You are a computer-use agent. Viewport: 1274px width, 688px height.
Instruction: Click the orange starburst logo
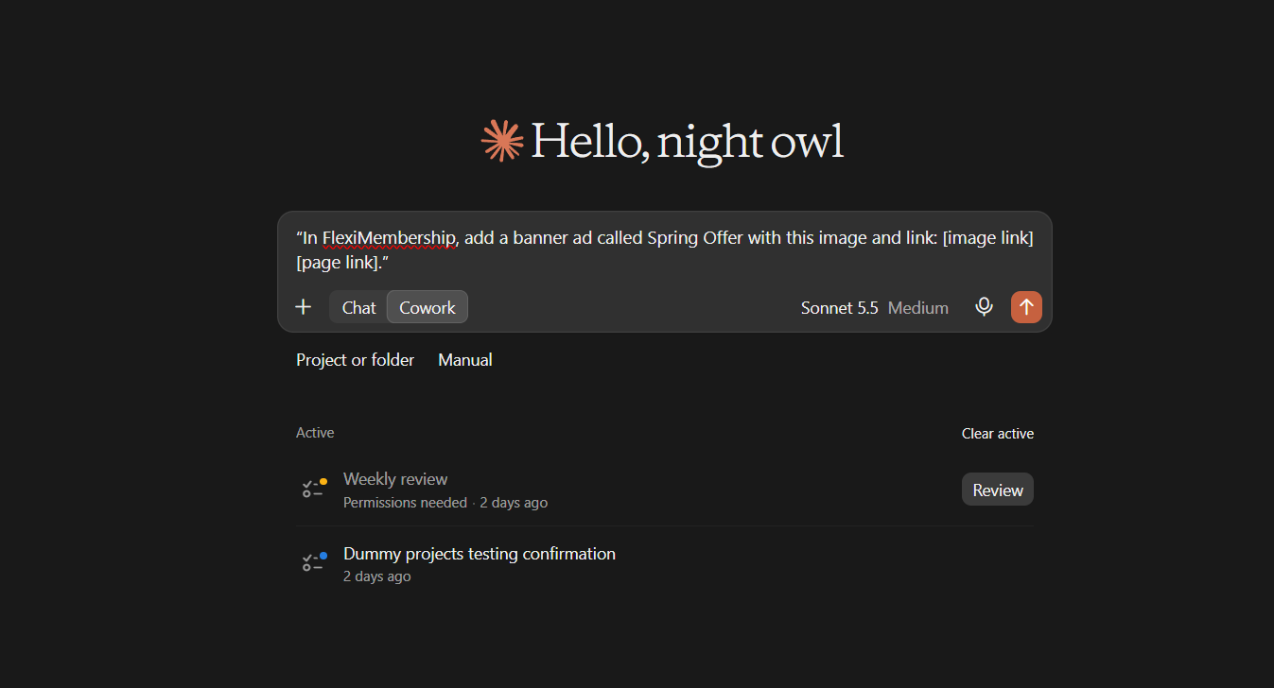tap(502, 141)
